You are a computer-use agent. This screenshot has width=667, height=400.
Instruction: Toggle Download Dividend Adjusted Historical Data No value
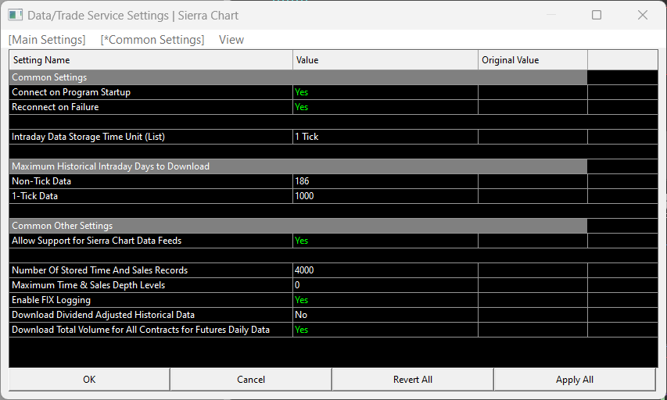point(385,315)
